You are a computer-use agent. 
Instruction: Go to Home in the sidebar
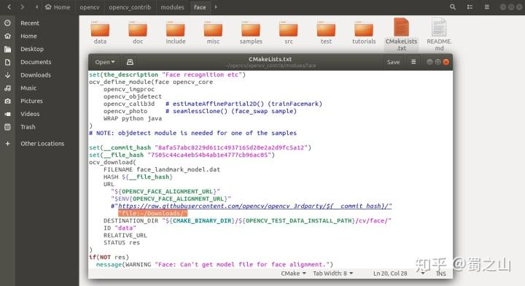[28, 36]
